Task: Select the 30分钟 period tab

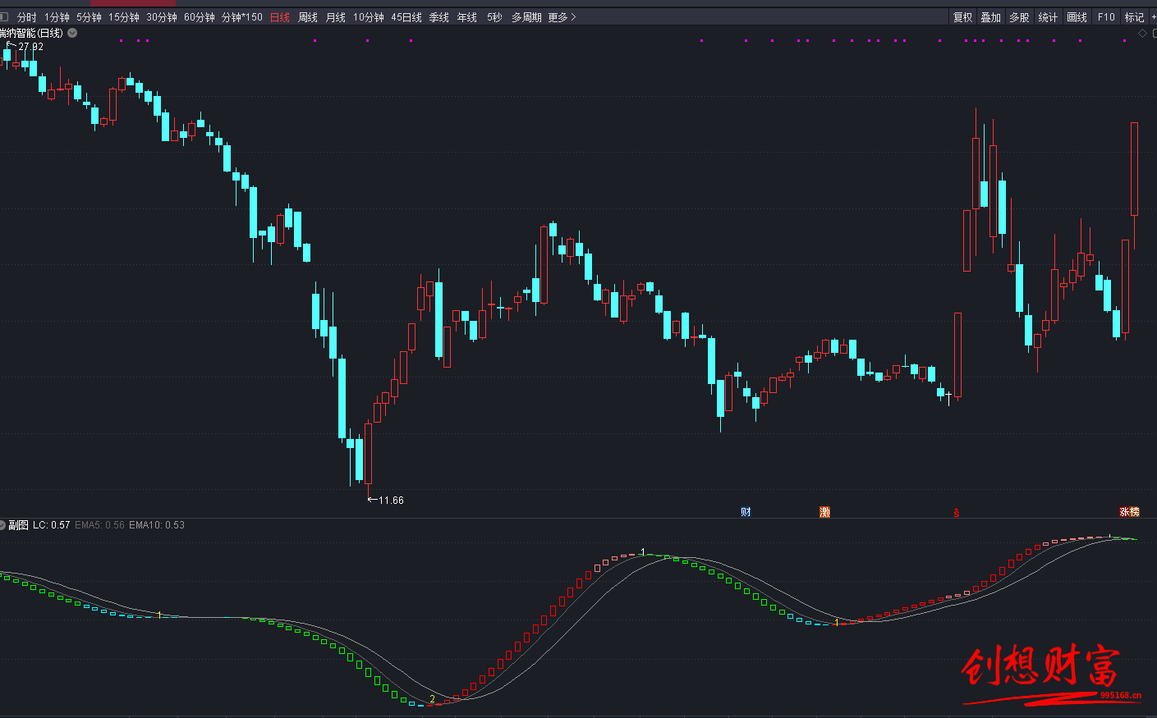Action: [x=162, y=17]
